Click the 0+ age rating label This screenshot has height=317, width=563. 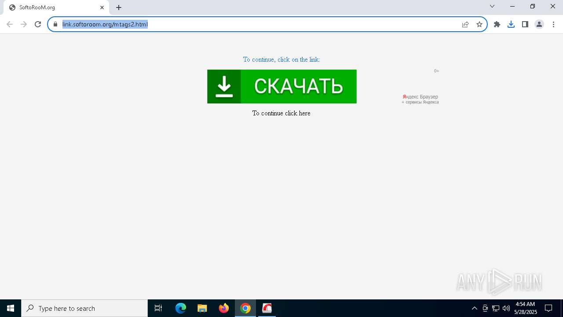pos(436,71)
